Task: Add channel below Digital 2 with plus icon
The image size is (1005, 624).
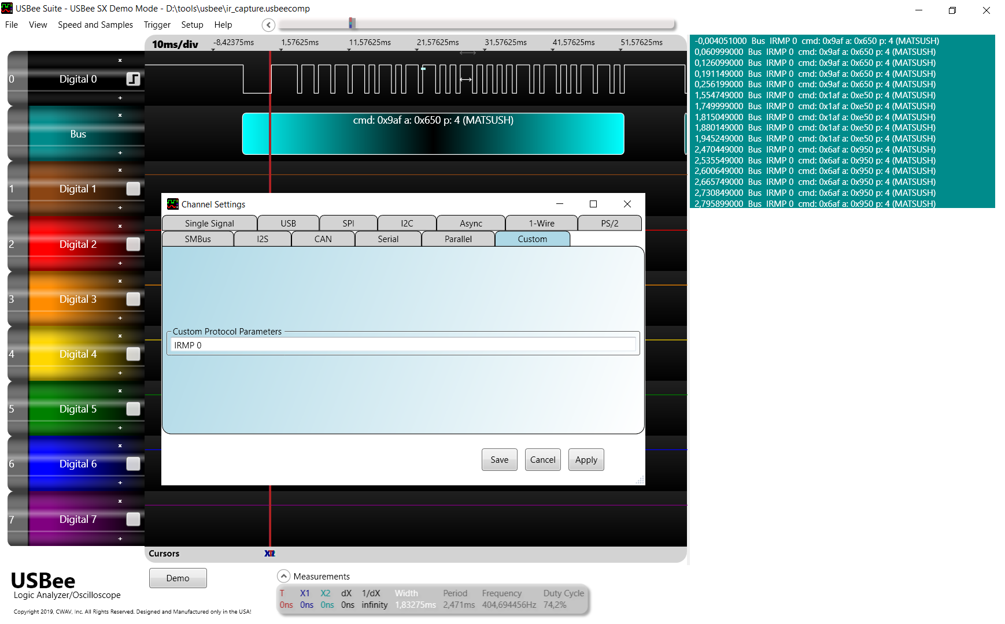Action: pos(120,263)
